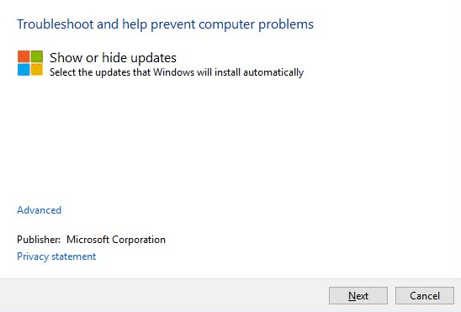Open the Advanced options link
Viewport: 461px width, 312px height.
[x=39, y=210]
